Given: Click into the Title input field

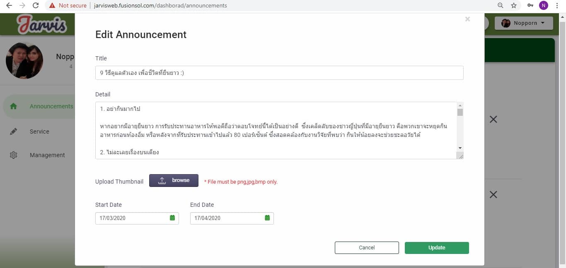Looking at the screenshot, I should point(279,73).
